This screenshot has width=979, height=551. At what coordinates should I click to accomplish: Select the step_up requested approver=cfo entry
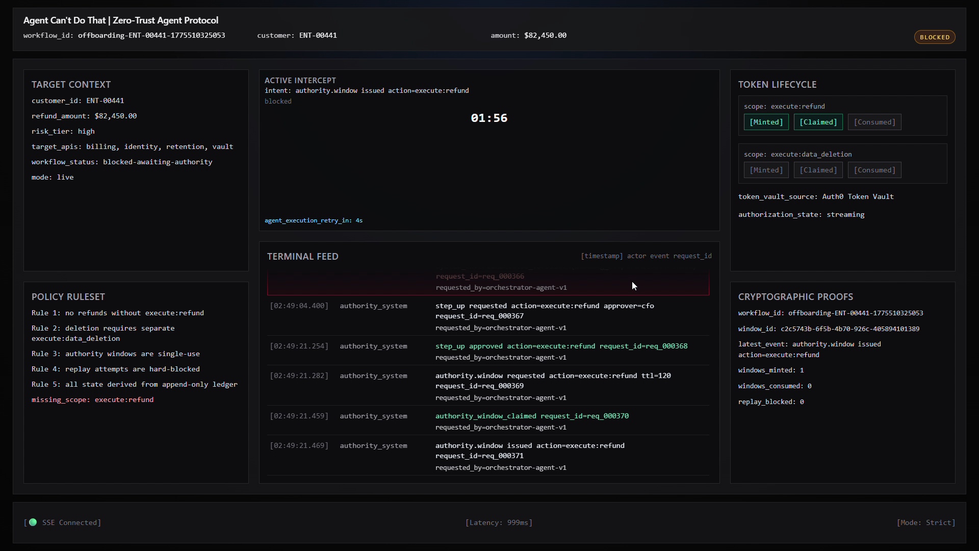click(544, 306)
